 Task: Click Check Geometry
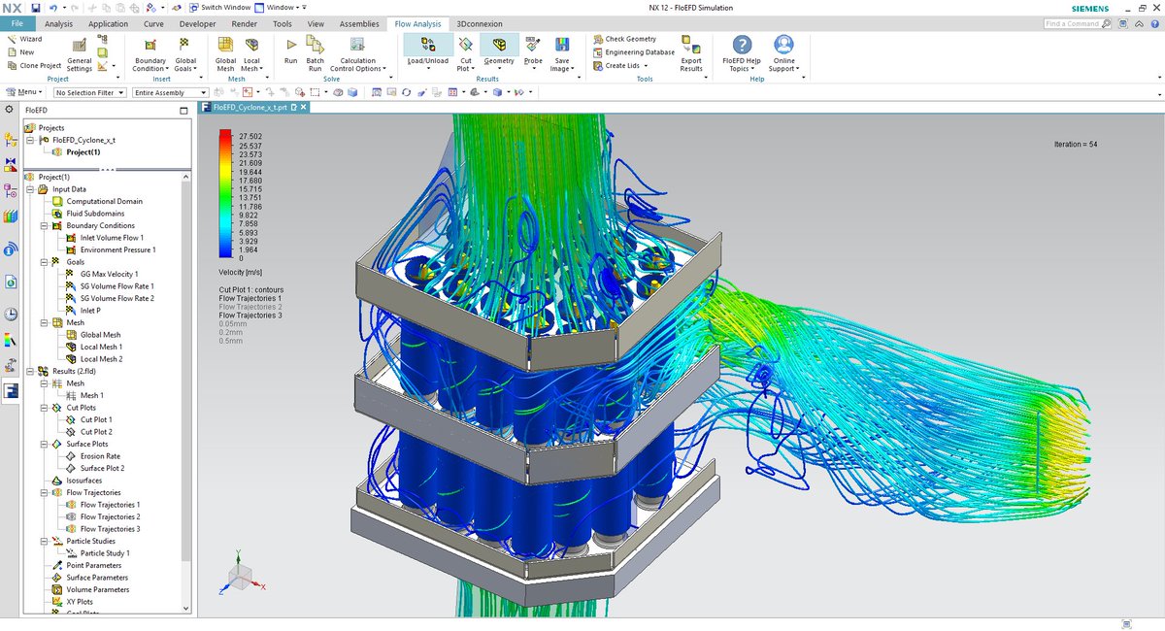point(624,40)
